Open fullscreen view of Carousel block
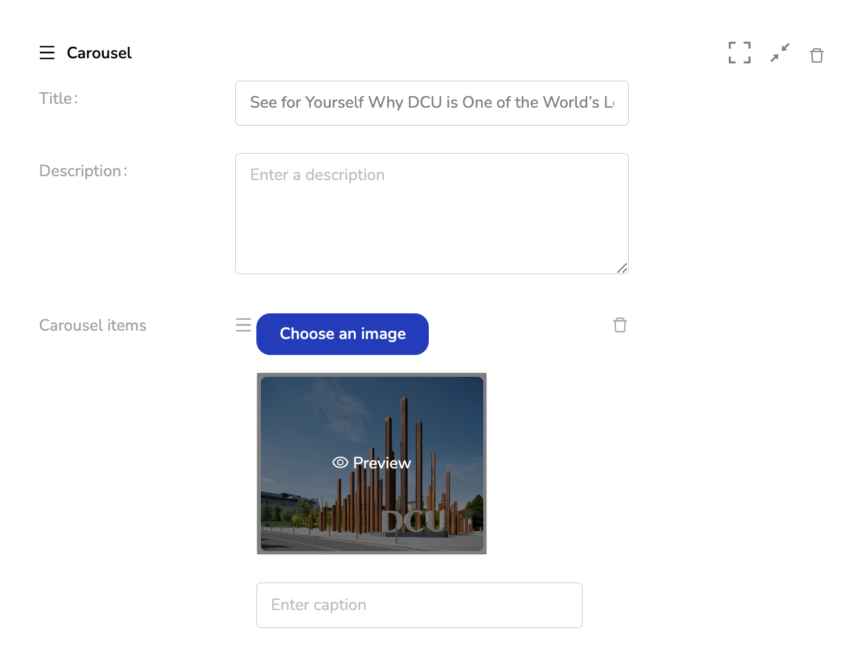The width and height of the screenshot is (864, 669). pos(739,53)
